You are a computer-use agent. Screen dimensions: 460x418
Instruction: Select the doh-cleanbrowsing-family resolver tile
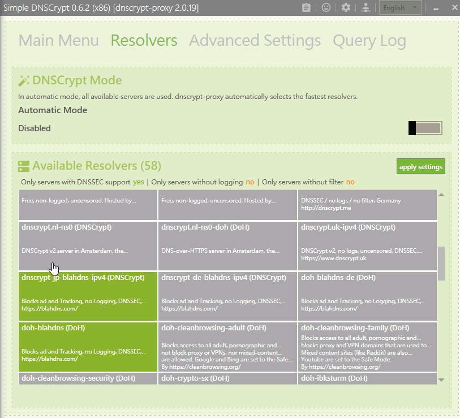[367, 346]
